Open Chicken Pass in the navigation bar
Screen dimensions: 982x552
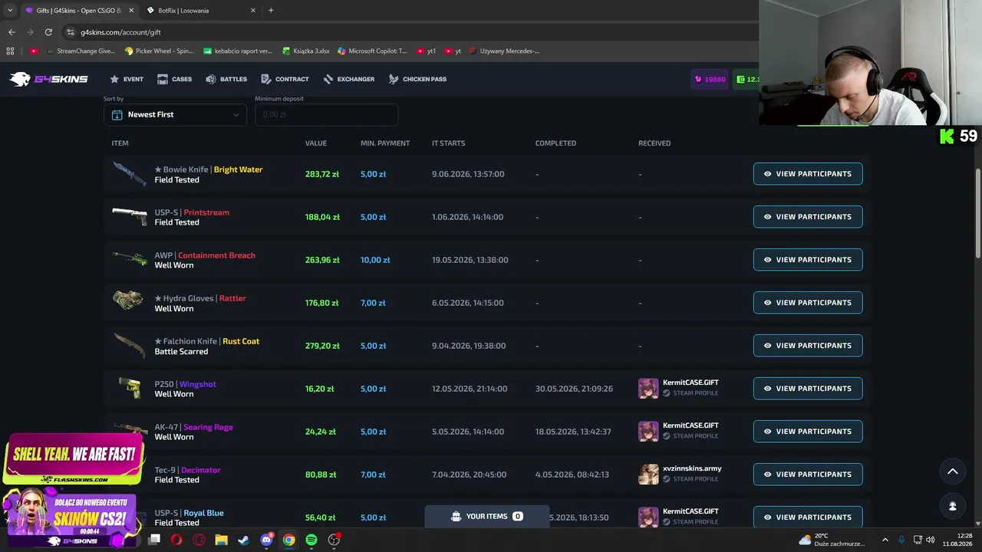[417, 79]
